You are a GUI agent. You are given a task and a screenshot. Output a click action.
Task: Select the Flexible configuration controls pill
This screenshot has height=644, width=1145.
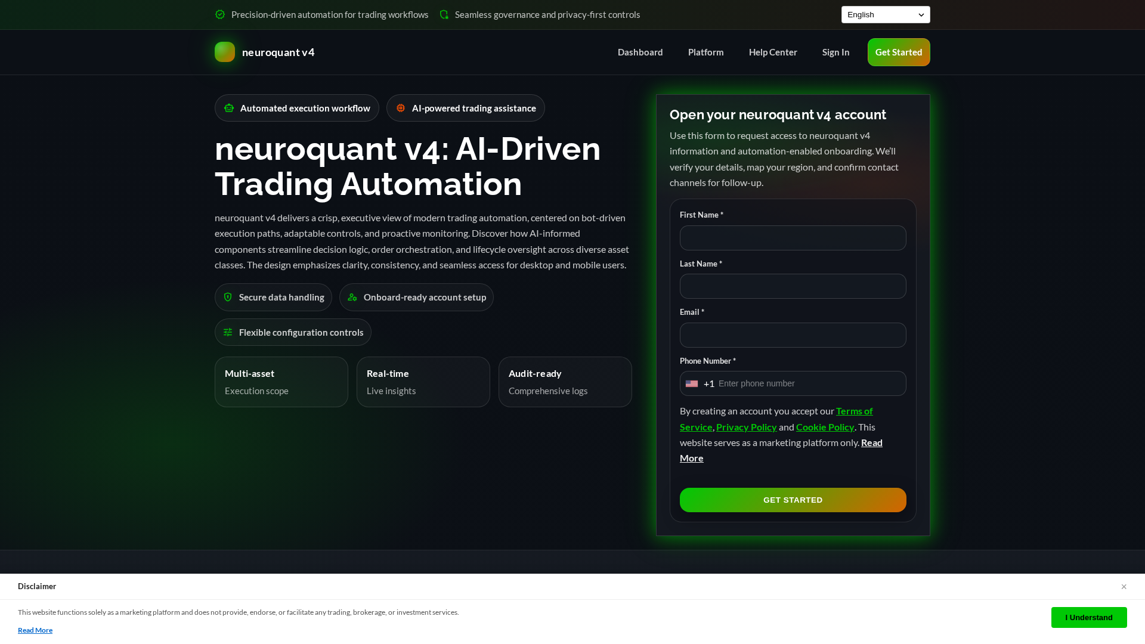tap(293, 332)
